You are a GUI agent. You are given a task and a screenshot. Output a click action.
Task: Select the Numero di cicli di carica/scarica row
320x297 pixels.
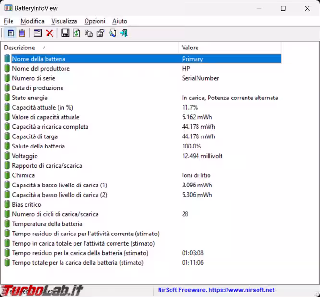55,214
